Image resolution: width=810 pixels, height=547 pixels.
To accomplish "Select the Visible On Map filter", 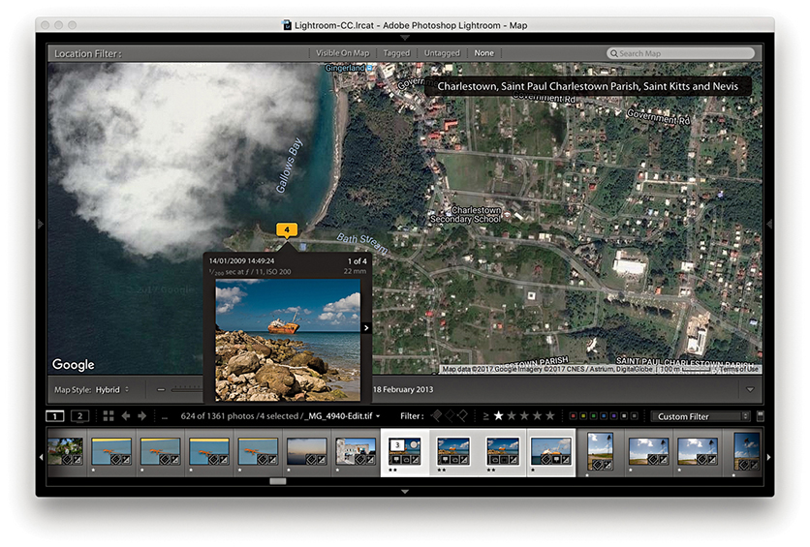I will tap(343, 53).
